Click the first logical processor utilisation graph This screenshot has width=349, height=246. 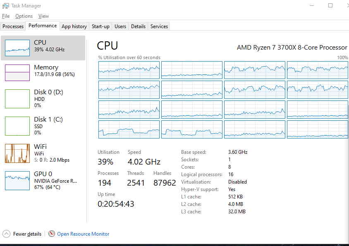[x=129, y=70]
